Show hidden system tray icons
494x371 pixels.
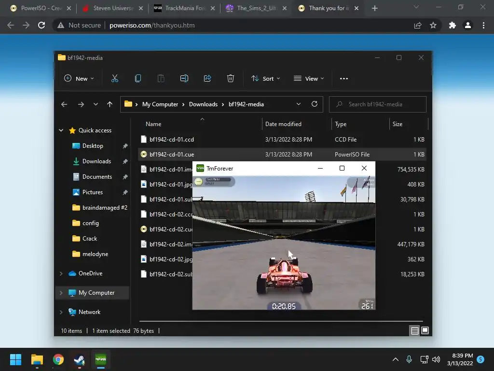396,359
